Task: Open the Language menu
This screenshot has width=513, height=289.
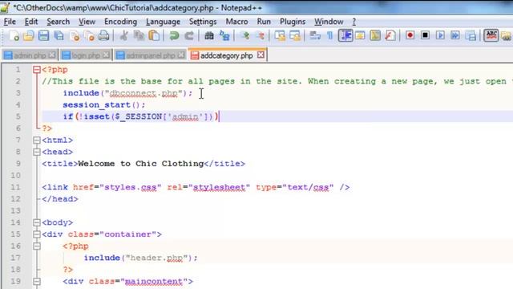Action: pos(163,22)
